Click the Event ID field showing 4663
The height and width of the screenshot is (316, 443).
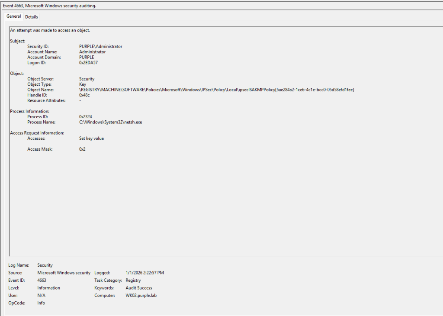point(42,280)
